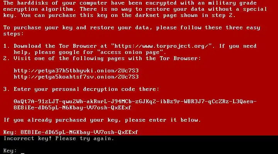Click the 'darknet page' phrase
This screenshot has height=154, width=278.
[x=156, y=15]
